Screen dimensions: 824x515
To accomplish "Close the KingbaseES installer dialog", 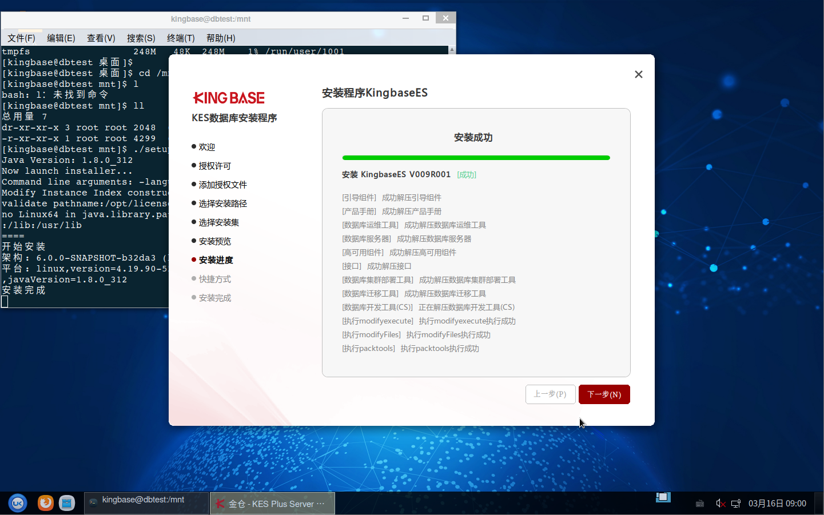I will [639, 74].
